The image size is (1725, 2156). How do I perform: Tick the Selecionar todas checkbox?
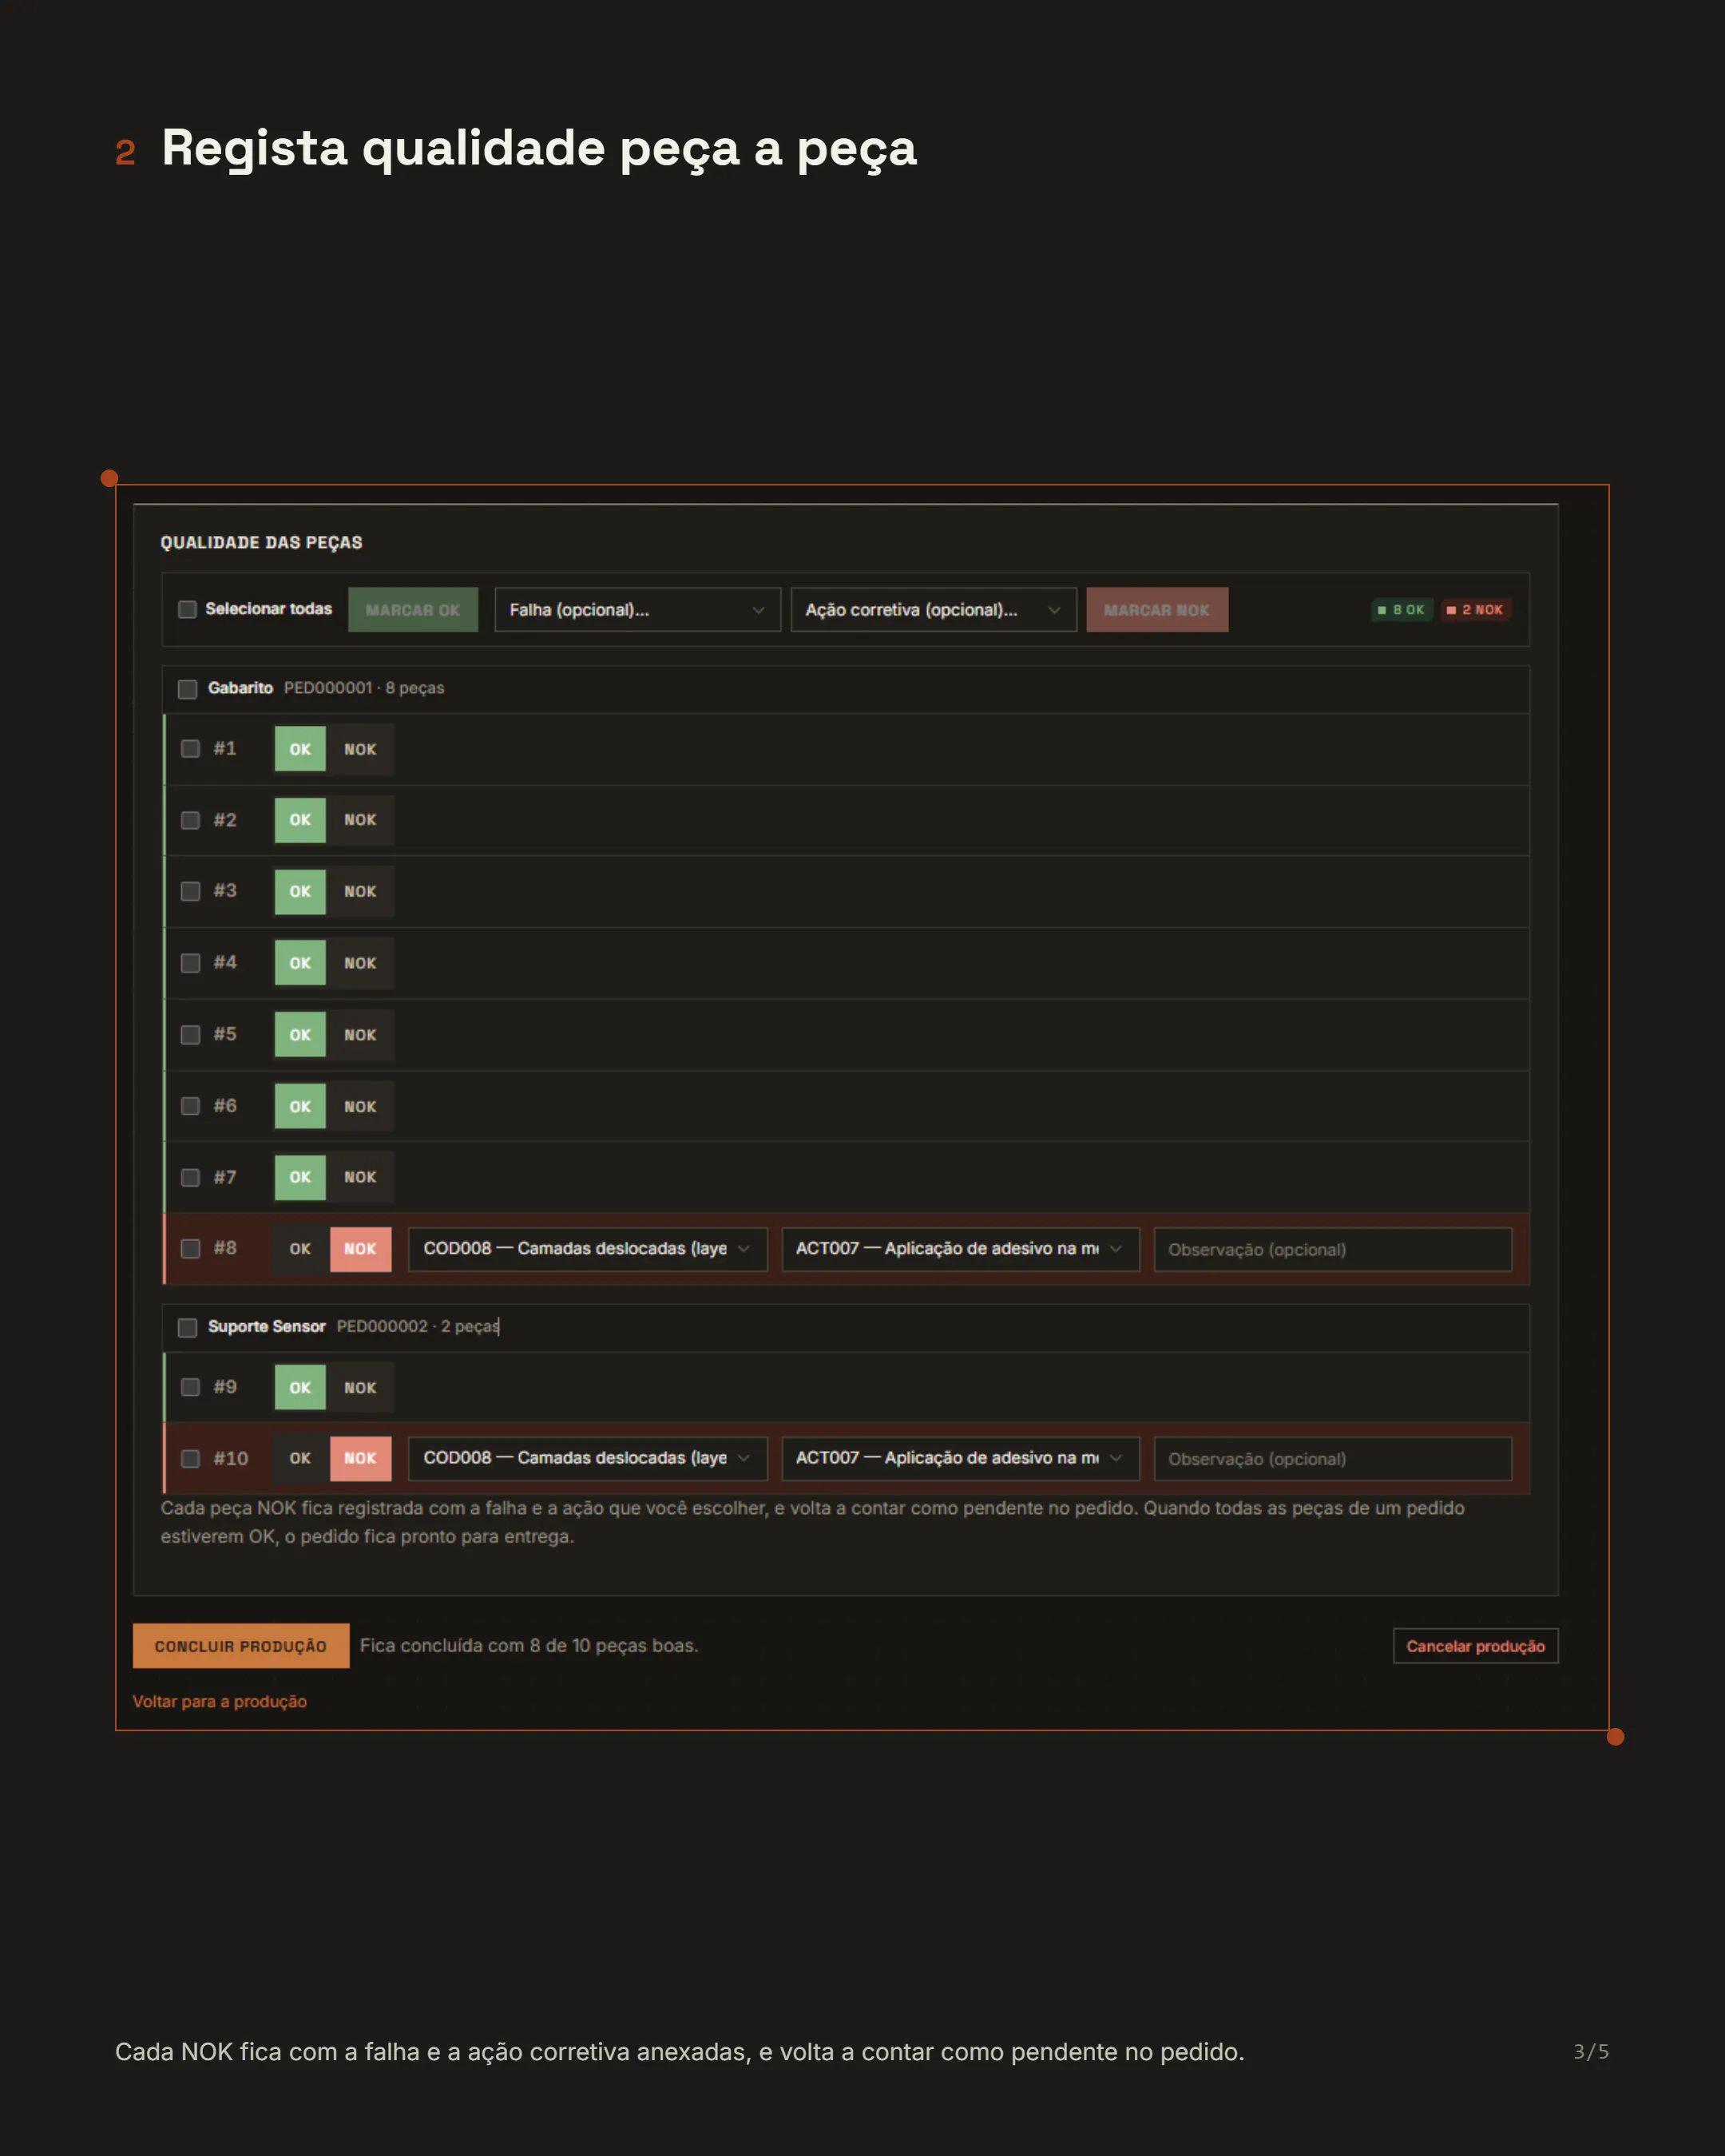tap(187, 609)
